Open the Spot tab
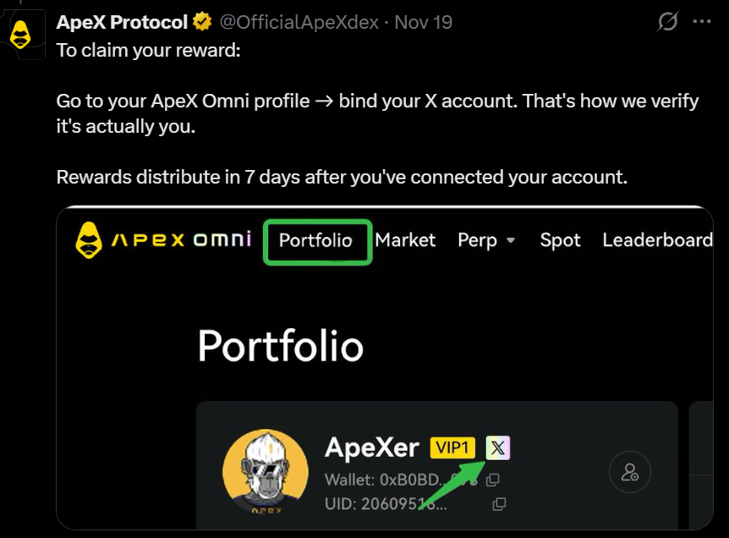729x538 pixels. point(560,240)
